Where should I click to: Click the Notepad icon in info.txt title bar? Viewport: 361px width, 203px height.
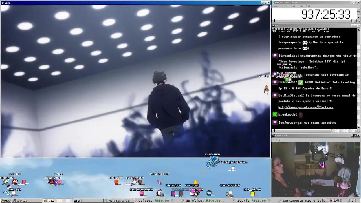(273, 3)
